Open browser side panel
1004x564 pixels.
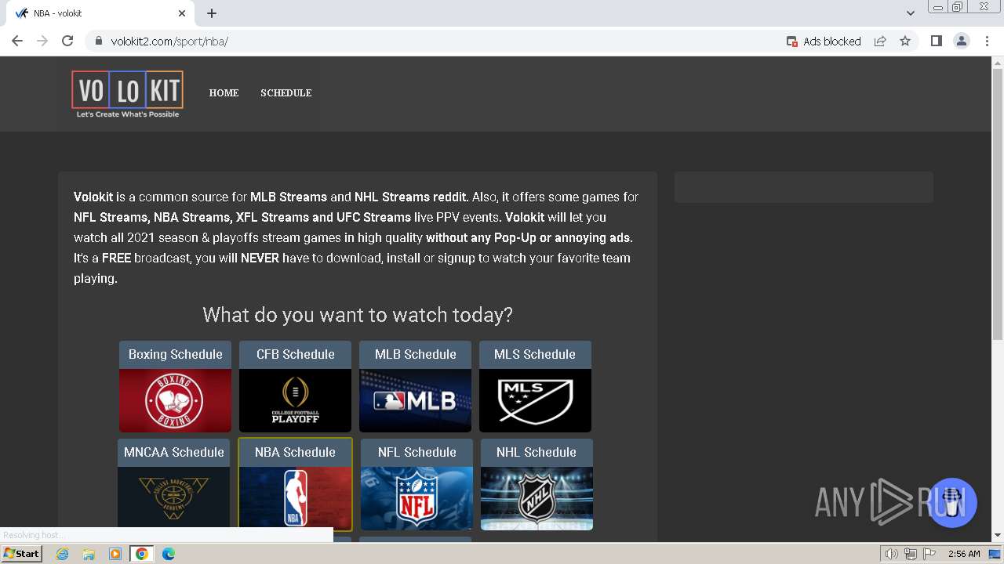[x=936, y=42]
